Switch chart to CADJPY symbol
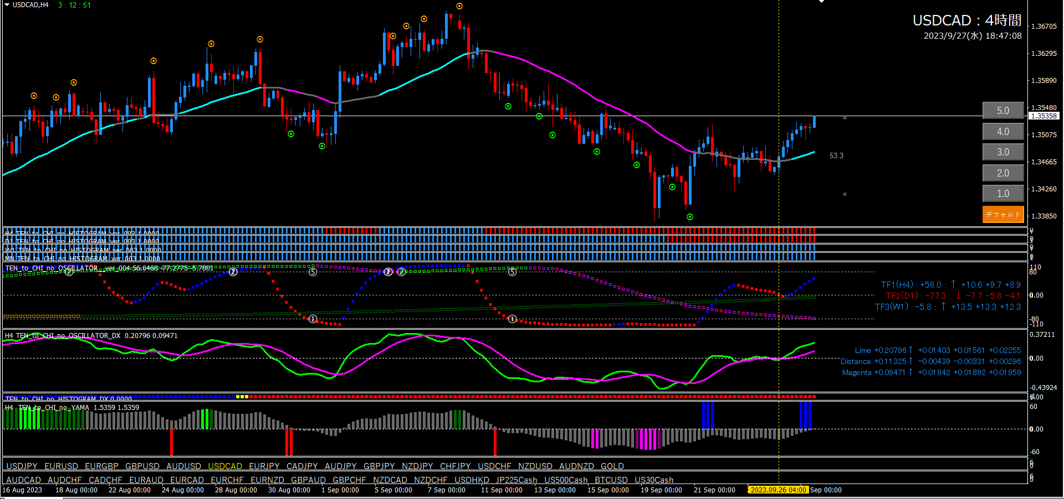 [302, 466]
